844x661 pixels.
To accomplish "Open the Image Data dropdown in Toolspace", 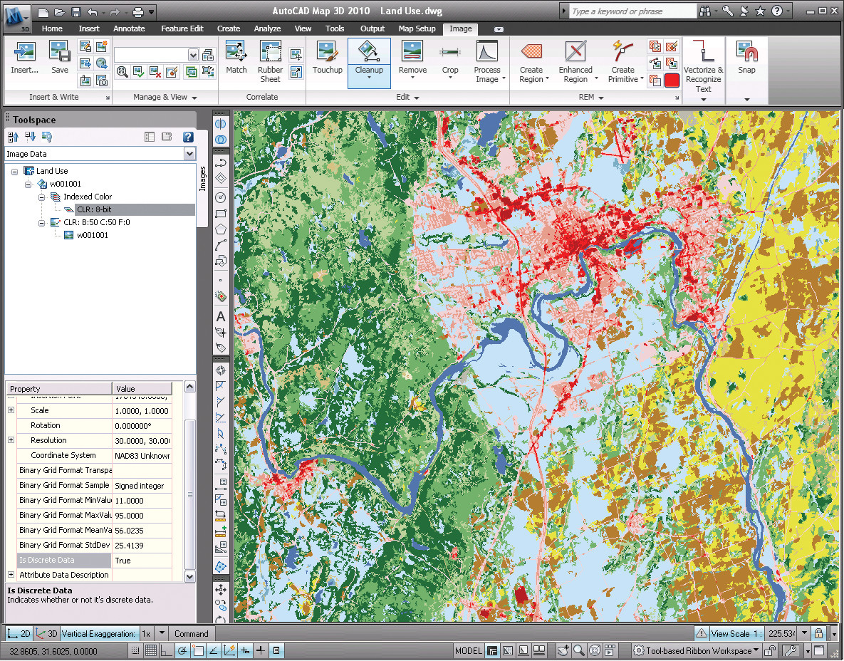I will (x=189, y=154).
